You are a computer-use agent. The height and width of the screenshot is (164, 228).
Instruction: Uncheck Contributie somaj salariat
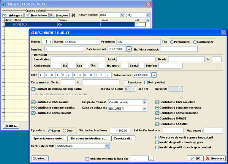pyautogui.click(x=33, y=113)
